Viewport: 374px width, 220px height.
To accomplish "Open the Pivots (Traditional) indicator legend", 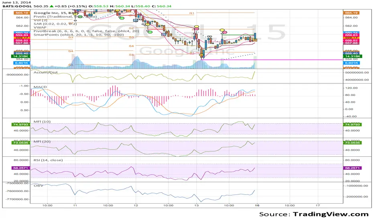I will (65, 16).
